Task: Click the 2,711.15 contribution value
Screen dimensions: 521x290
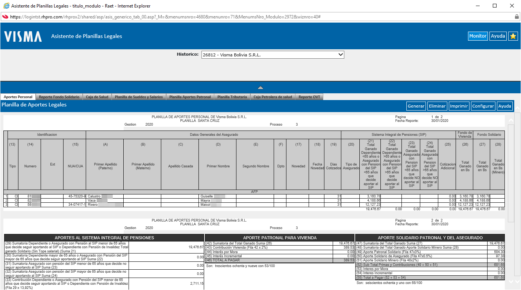Action: pos(197,284)
